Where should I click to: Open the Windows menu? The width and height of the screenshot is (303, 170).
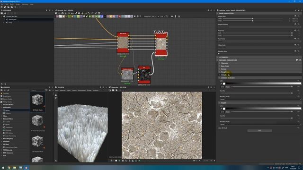click(x=25, y=4)
